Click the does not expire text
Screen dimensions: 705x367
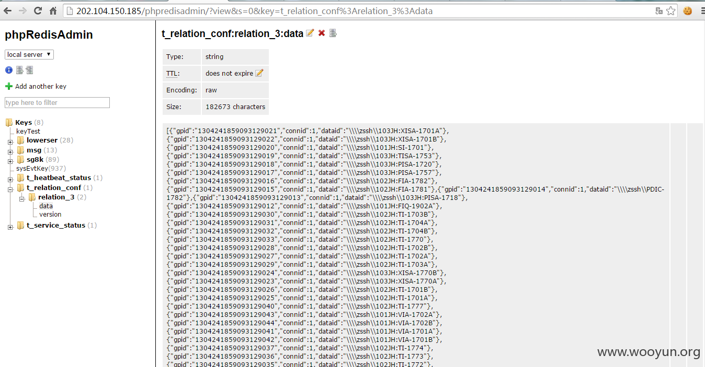(229, 73)
